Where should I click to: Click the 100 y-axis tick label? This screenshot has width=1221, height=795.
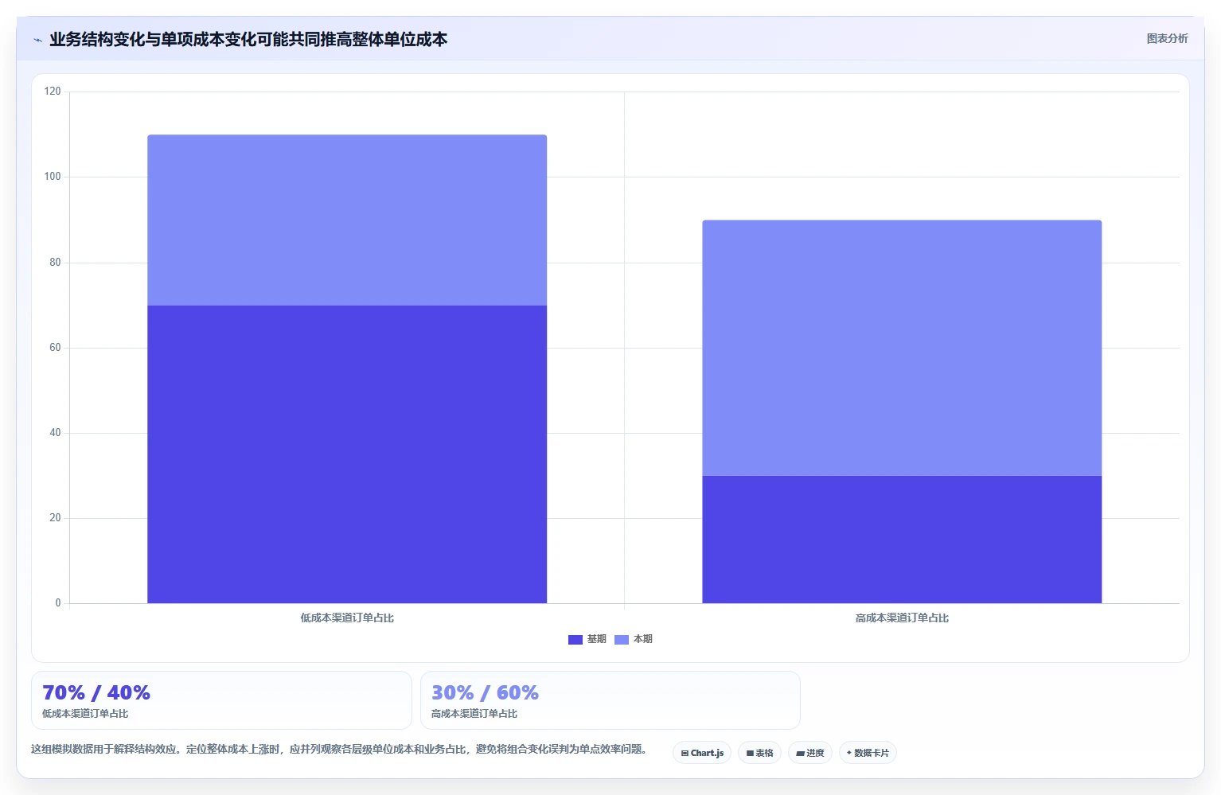pyautogui.click(x=53, y=177)
